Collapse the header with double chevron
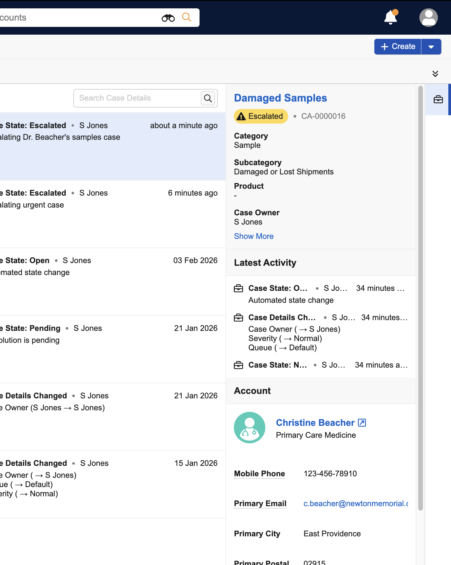 point(435,74)
